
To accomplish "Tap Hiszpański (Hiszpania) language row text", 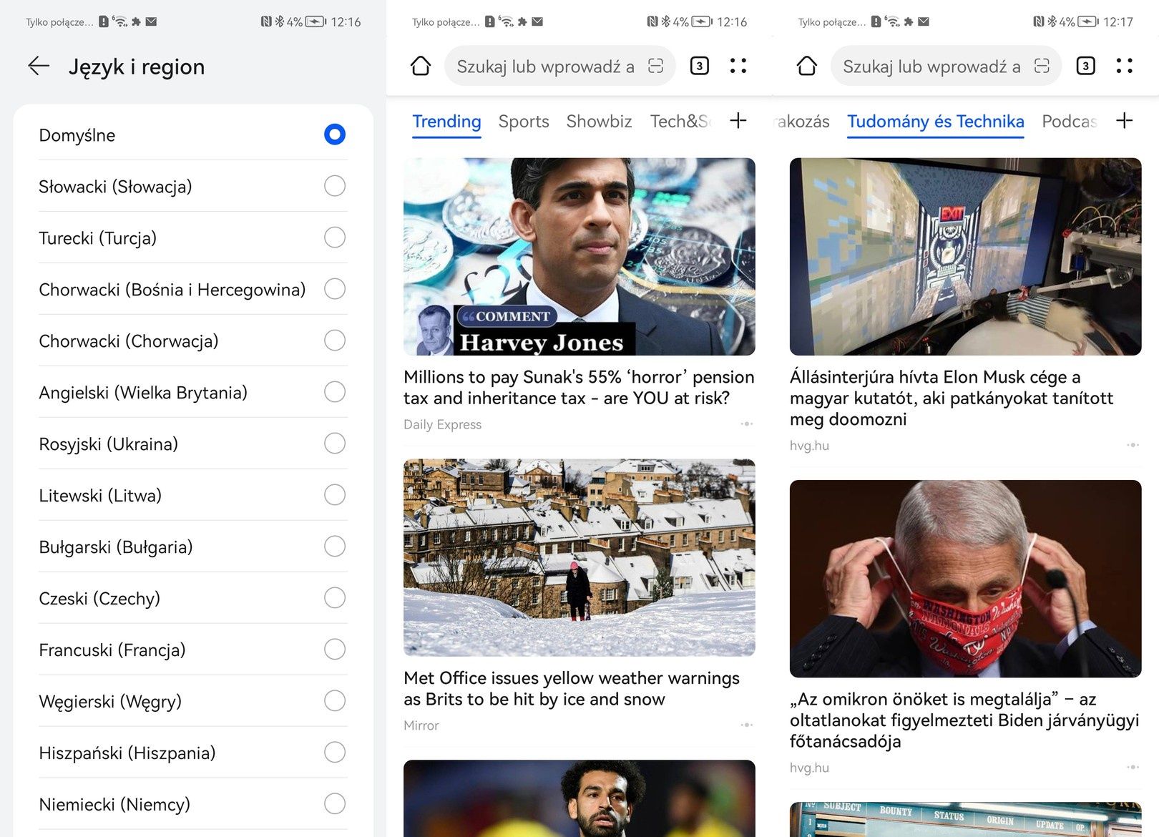I will click(x=127, y=753).
